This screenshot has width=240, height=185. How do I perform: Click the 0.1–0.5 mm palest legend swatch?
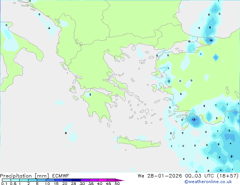[x=6, y=180]
